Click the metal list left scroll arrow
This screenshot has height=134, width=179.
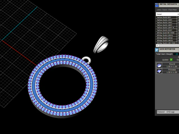point(157,45)
